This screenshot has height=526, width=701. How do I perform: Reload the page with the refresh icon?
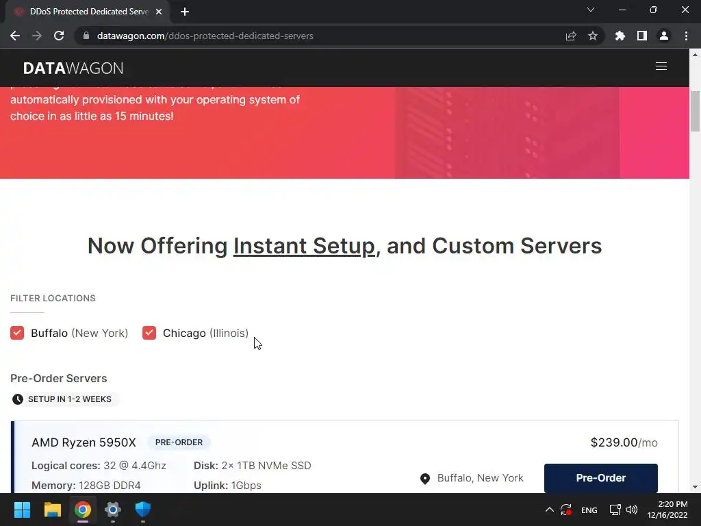point(59,36)
